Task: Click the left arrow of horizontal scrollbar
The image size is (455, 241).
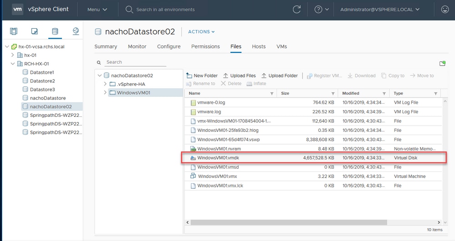Action: pyautogui.click(x=188, y=222)
